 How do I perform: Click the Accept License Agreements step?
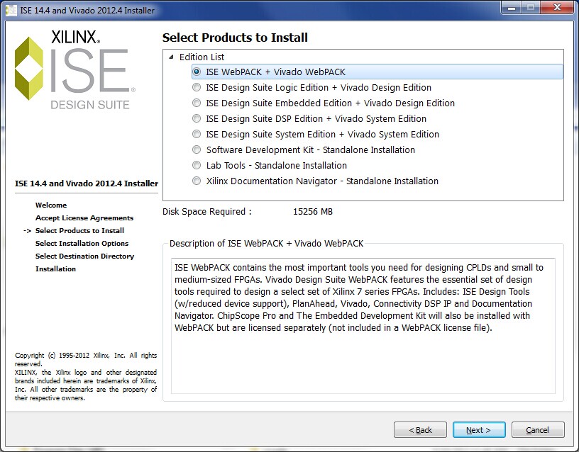pos(84,218)
